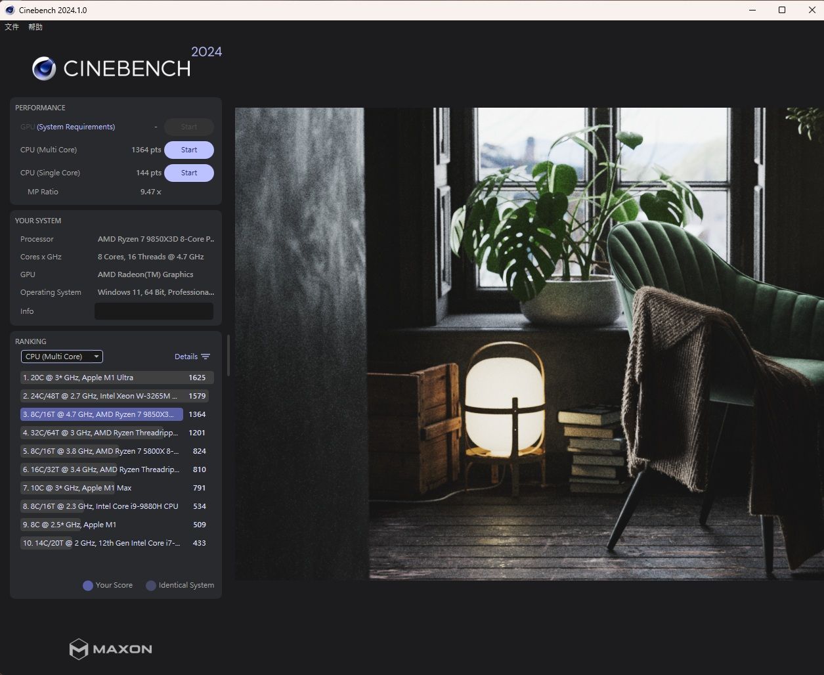824x675 pixels.
Task: Click the 1364 pts multi core score
Action: [146, 150]
